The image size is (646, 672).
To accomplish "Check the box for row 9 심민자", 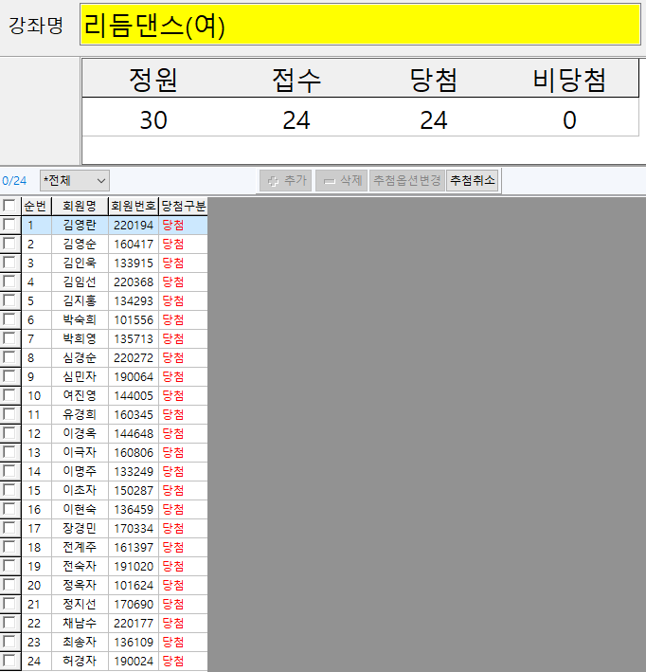I will pyautogui.click(x=9, y=376).
